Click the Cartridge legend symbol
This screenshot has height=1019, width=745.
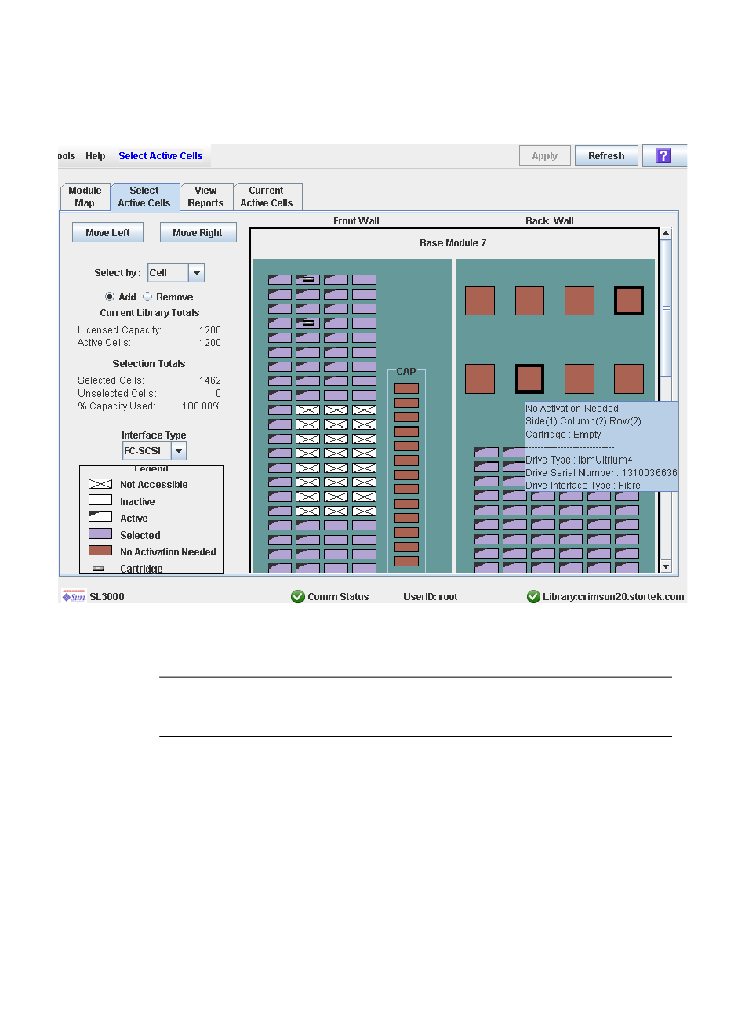[x=98, y=568]
